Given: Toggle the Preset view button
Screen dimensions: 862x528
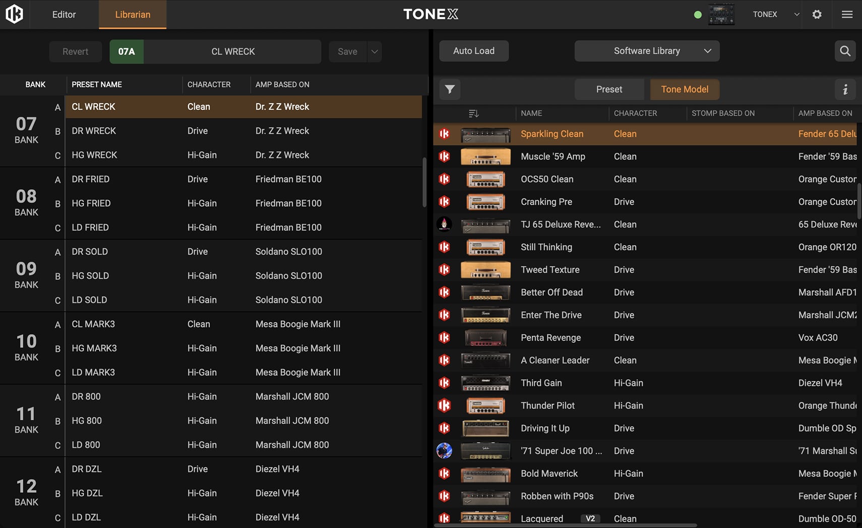Looking at the screenshot, I should click(609, 89).
